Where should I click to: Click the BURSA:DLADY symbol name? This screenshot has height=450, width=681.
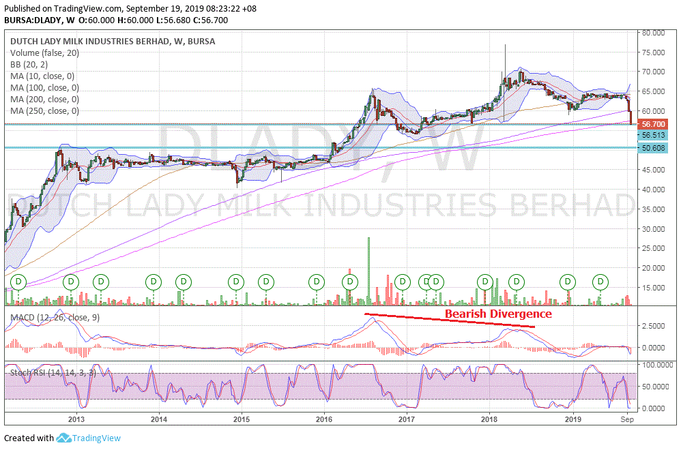coord(34,20)
